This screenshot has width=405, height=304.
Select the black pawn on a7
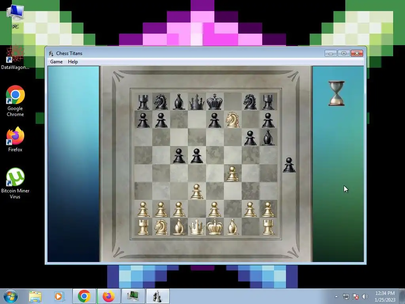[143, 120]
